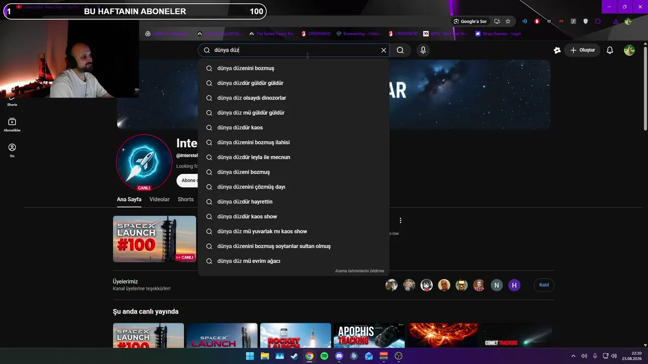Open the shield extension icon
The height and width of the screenshot is (364, 648).
click(586, 21)
